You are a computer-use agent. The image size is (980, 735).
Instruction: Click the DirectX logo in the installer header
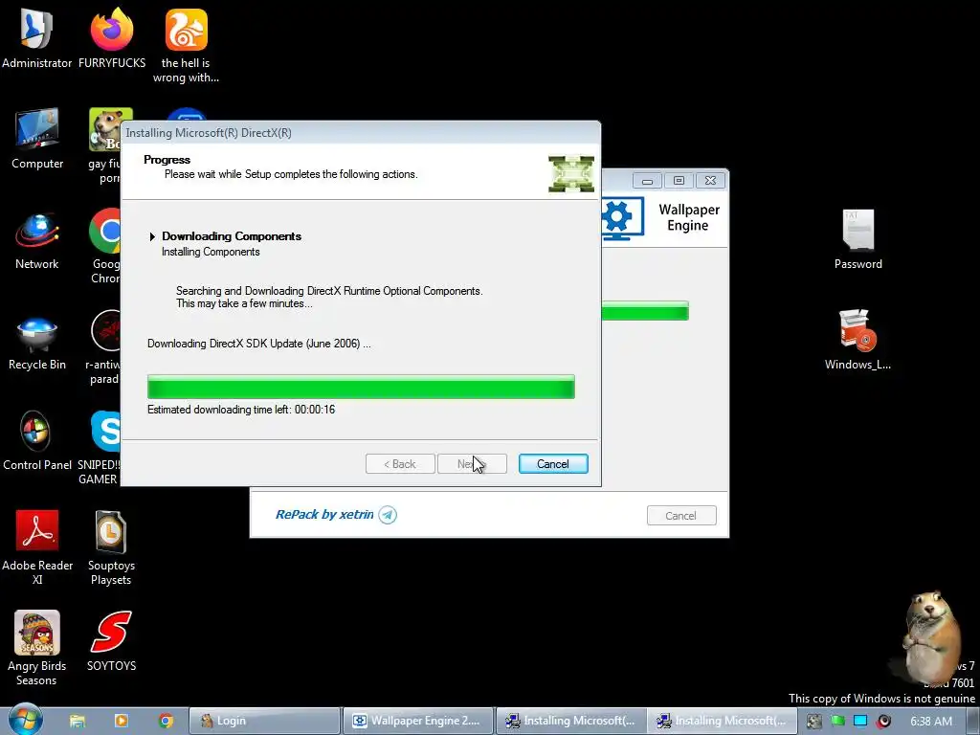[x=570, y=174]
